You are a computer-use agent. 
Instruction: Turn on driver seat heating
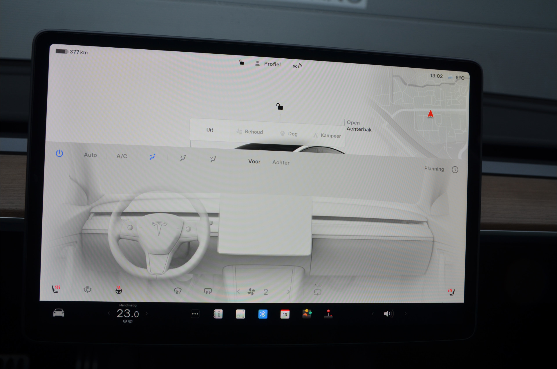click(56, 289)
